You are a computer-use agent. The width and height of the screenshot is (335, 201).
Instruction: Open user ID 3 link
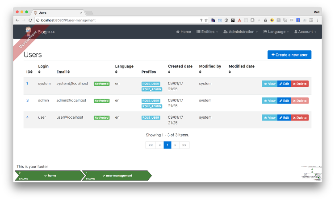click(27, 100)
